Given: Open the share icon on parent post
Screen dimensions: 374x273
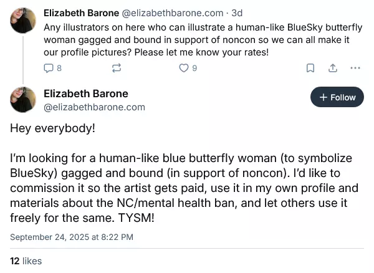Looking at the screenshot, I should click(333, 68).
